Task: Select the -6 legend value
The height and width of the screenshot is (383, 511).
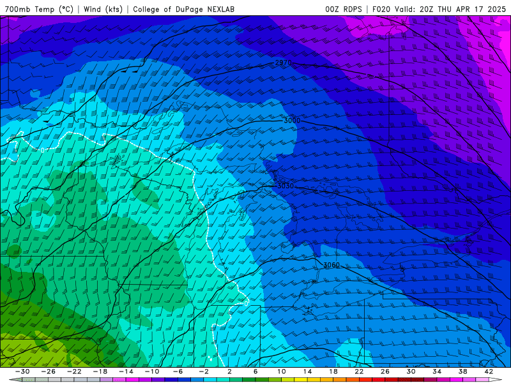Action: coord(178,372)
